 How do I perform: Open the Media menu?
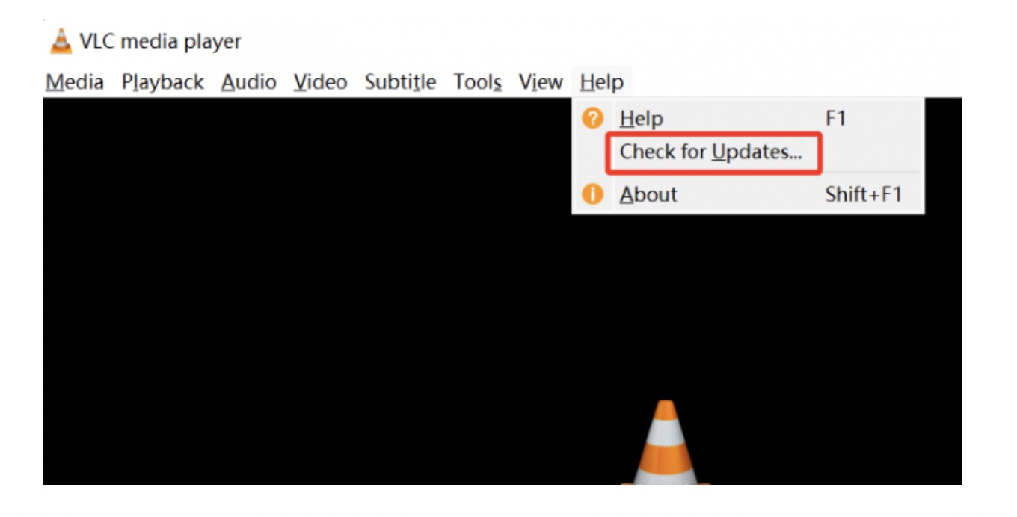click(75, 82)
